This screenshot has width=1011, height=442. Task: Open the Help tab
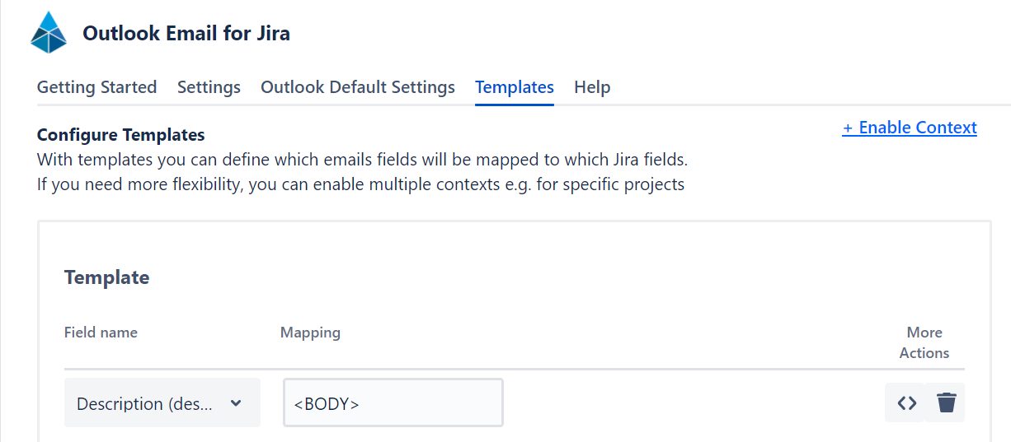(x=591, y=87)
